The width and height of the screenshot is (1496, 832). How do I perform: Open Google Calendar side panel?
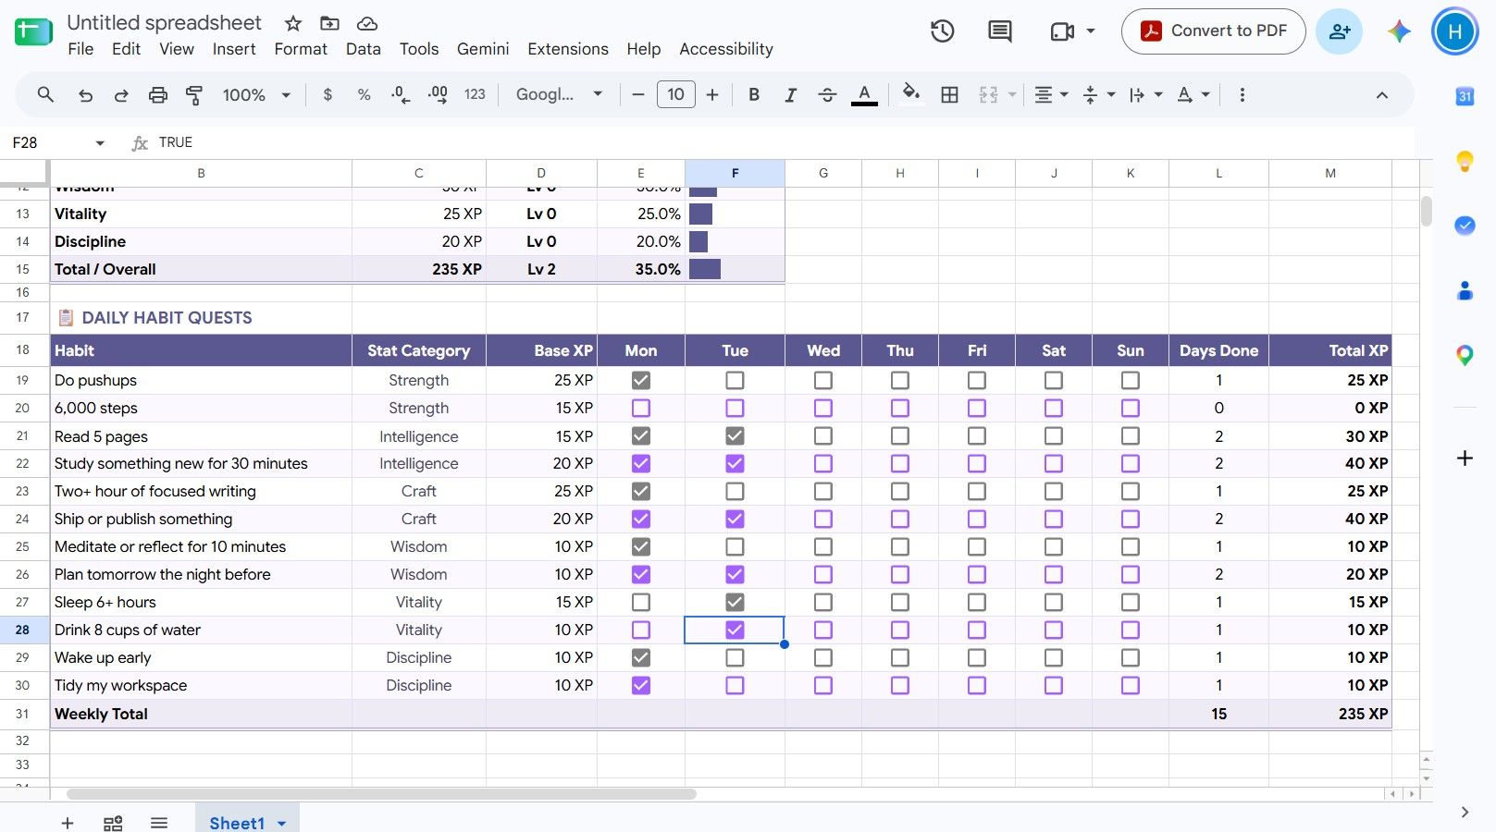pos(1465,96)
